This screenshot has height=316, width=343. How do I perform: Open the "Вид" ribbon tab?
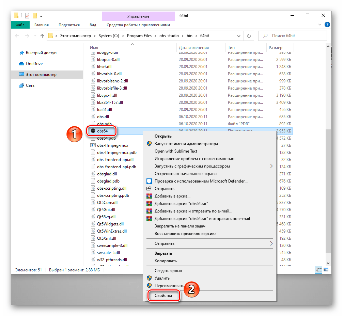93,25
